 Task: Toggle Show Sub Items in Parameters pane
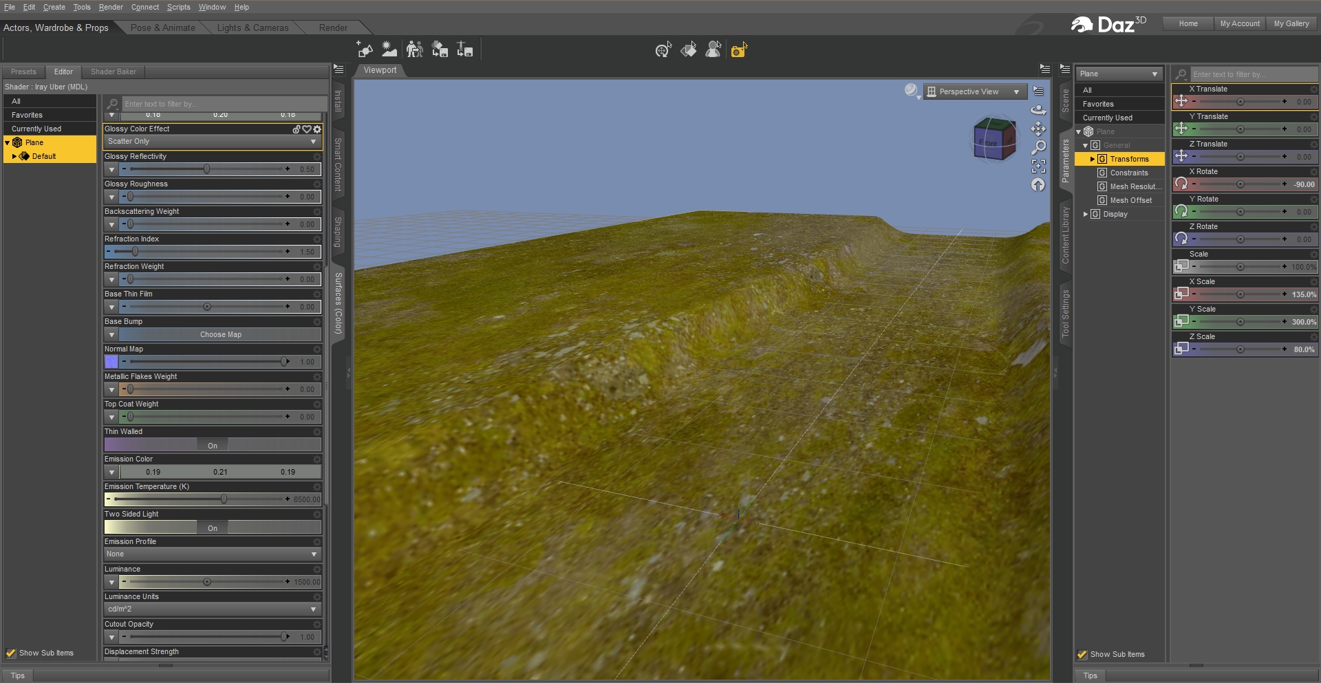coord(1082,654)
